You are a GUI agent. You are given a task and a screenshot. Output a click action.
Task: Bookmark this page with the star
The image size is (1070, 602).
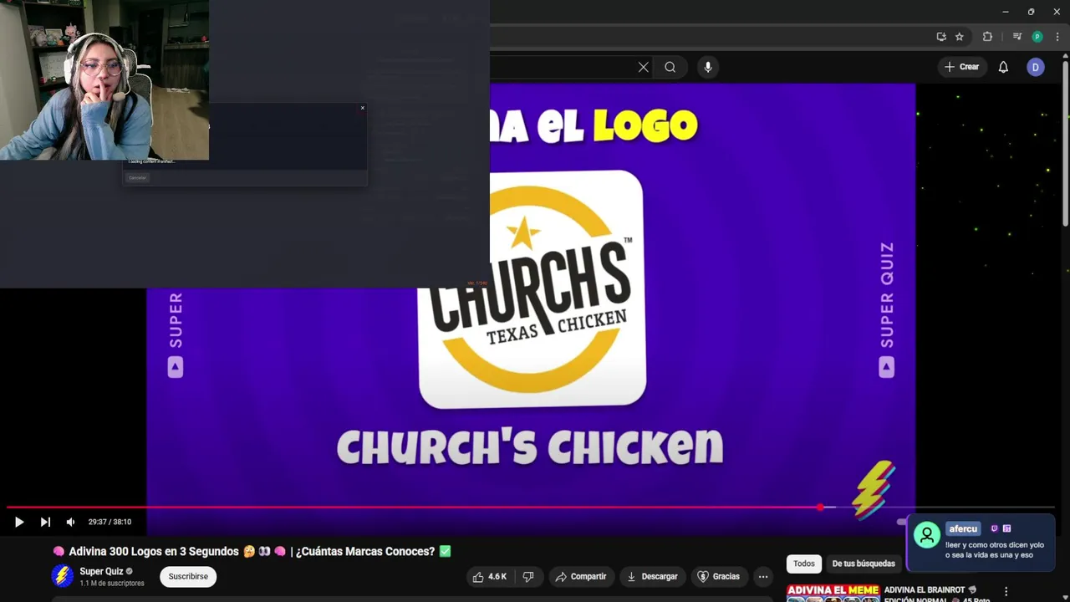point(960,37)
